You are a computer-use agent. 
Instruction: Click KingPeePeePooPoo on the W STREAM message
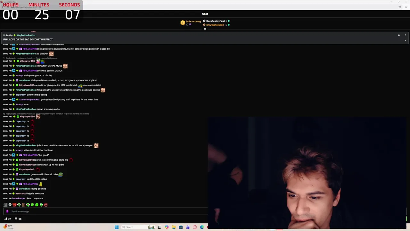[26, 54]
